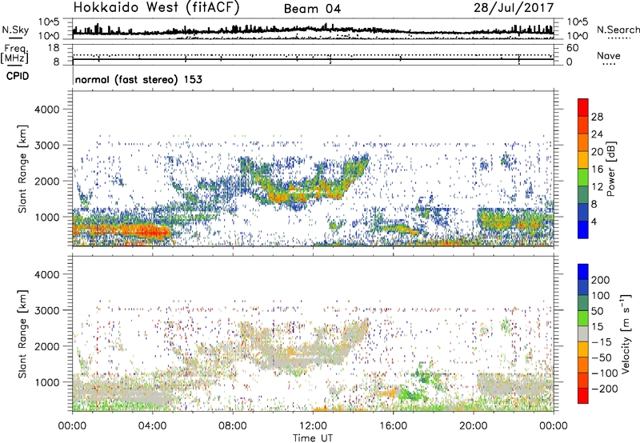Click the '12:00' time axis label
The height and width of the screenshot is (443, 640).
tap(313, 426)
